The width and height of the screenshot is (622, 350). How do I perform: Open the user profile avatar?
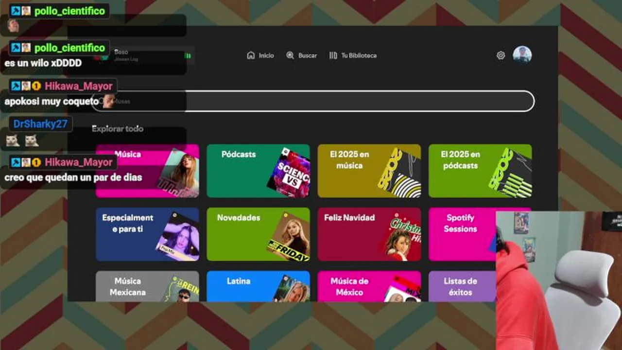click(x=522, y=55)
